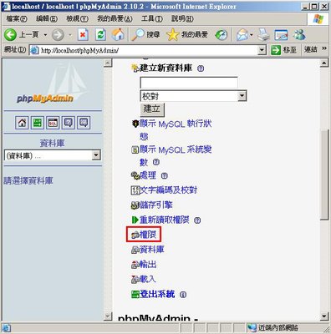331x334 pixels.
Task: Open the 工具(T) menu
Action: click(x=152, y=18)
